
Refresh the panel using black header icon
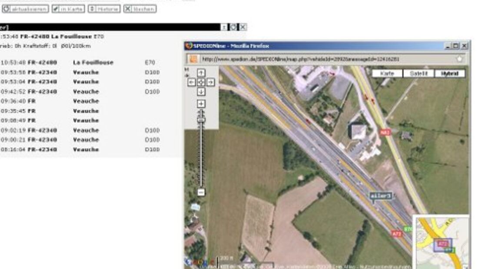pos(233,27)
